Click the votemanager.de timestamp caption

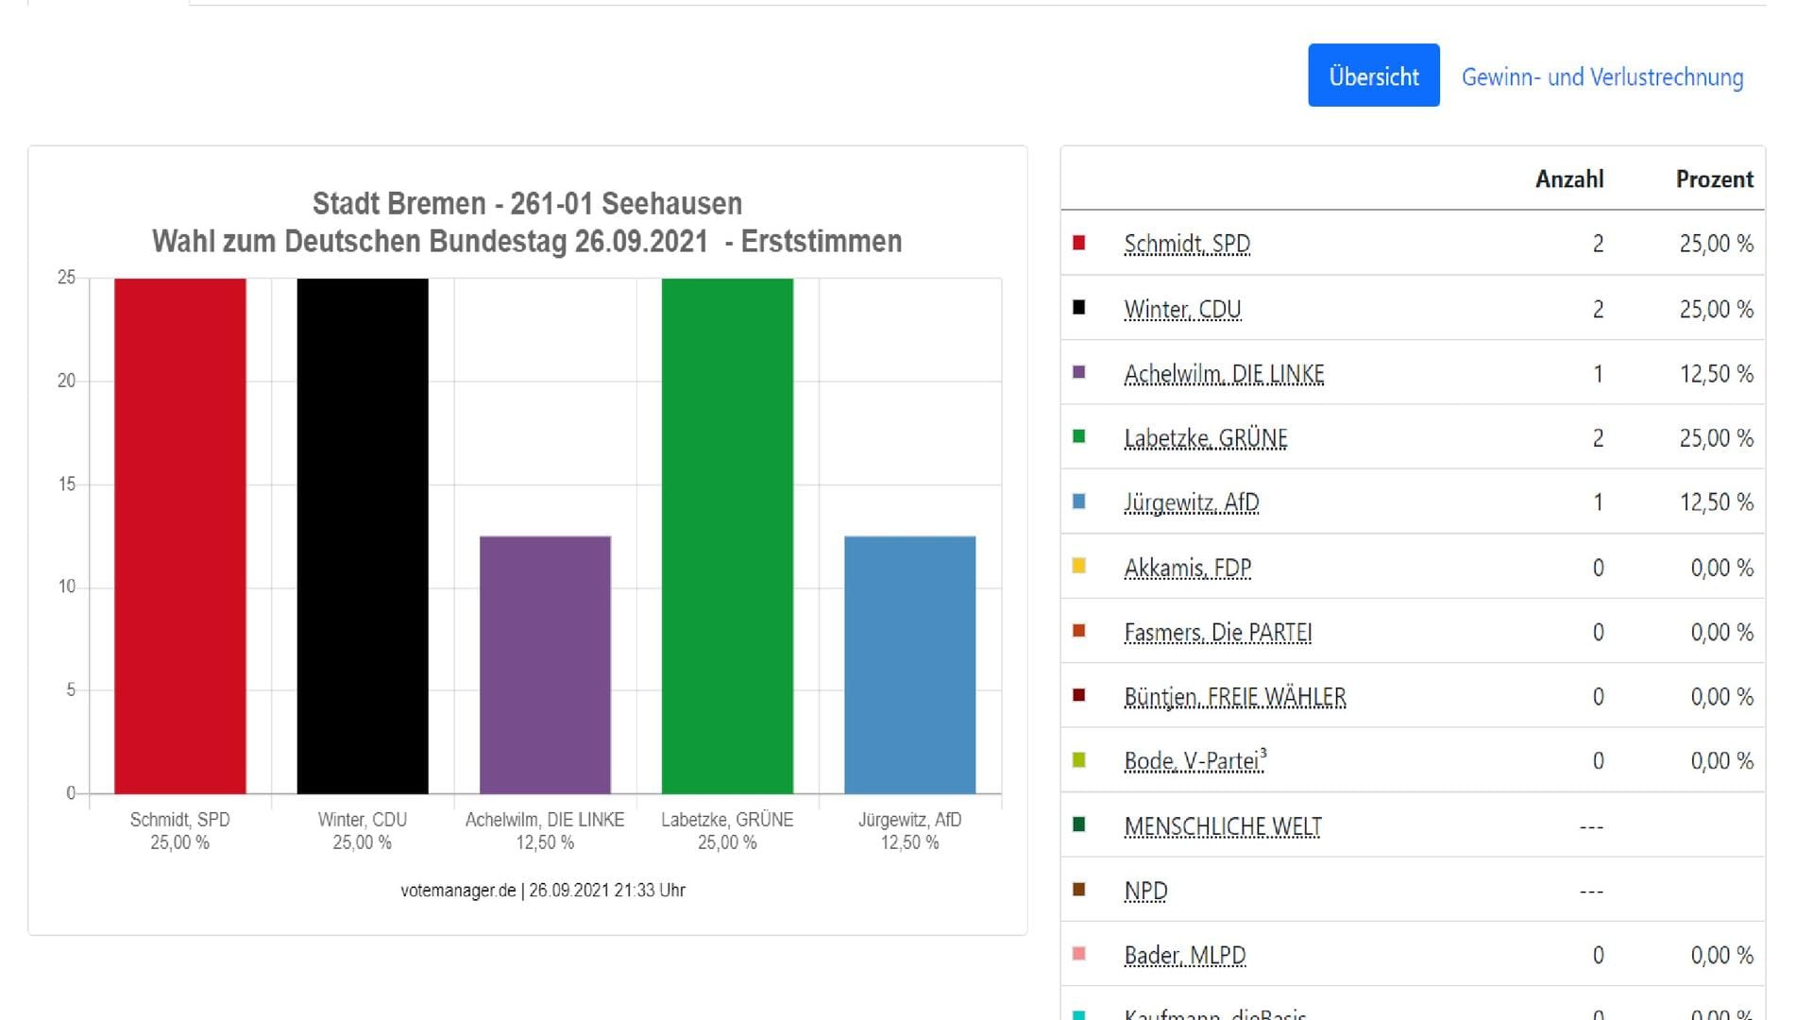(x=543, y=891)
